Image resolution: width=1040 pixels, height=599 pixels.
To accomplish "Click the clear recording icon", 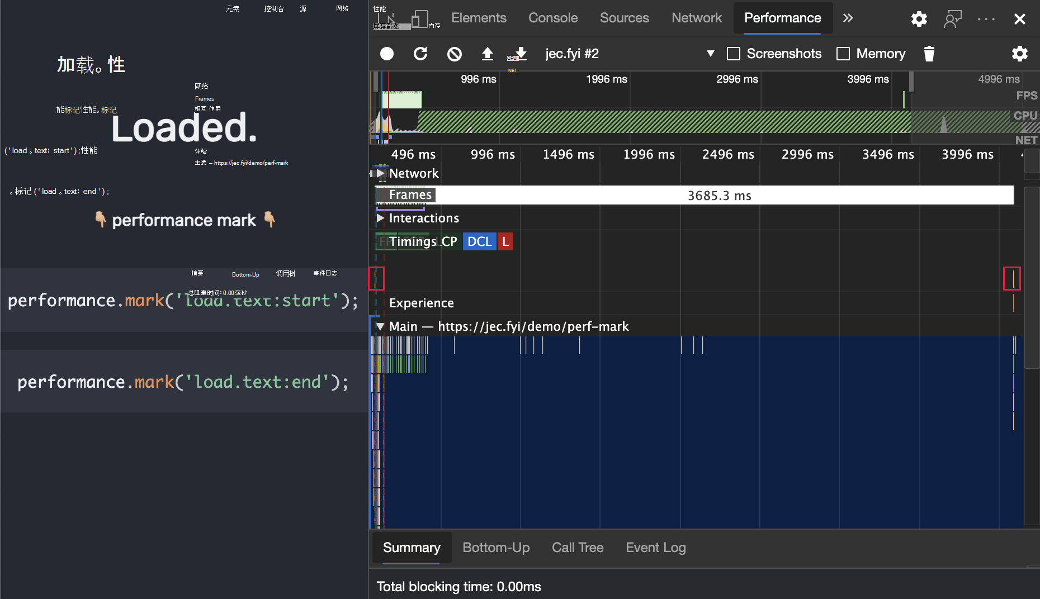I will 455,54.
